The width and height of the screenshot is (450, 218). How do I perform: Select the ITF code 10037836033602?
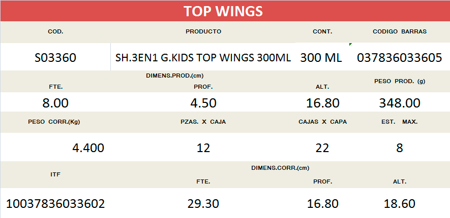coord(55,204)
